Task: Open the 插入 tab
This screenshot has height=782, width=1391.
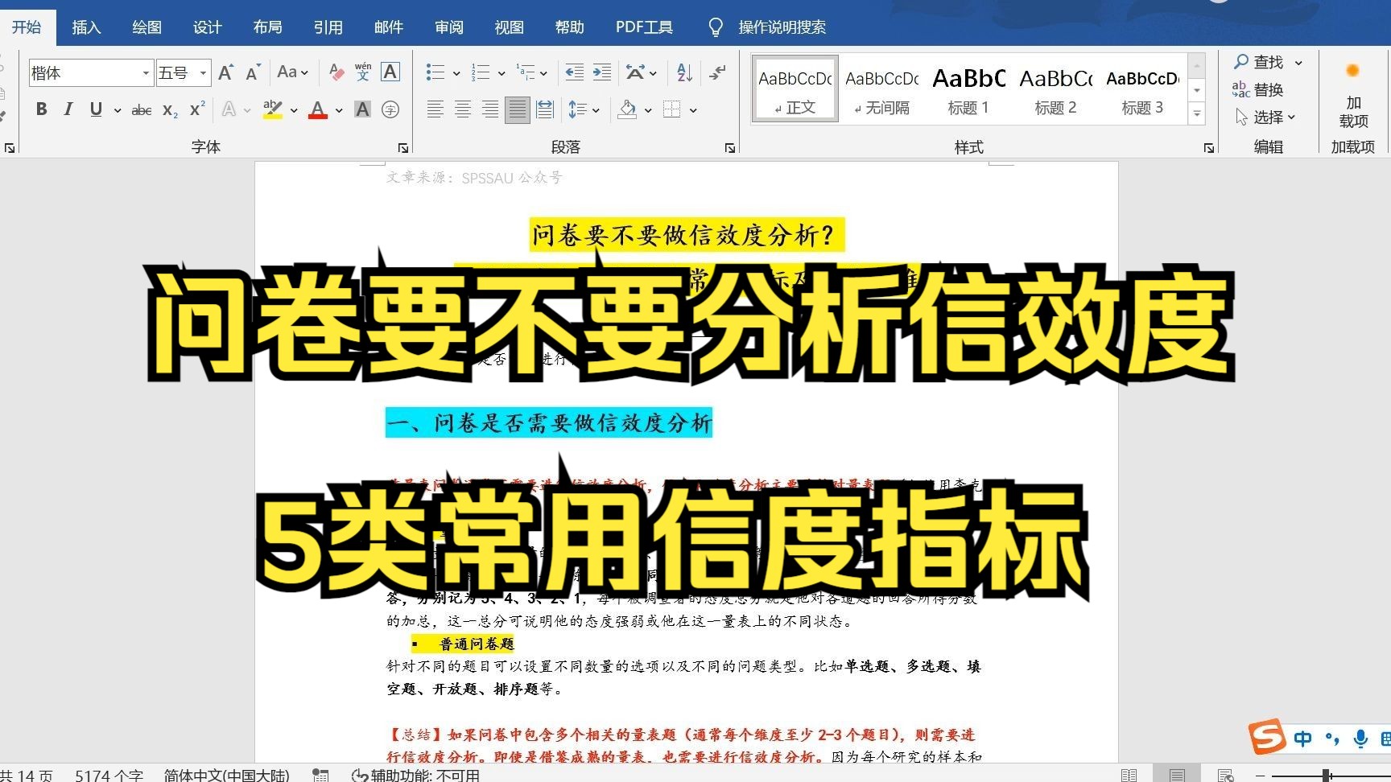Action: coord(86,27)
